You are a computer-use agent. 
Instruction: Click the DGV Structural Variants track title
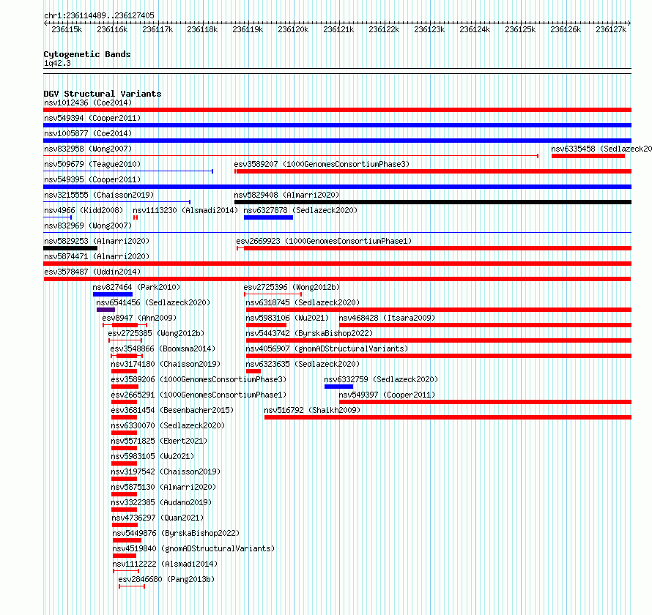(103, 94)
